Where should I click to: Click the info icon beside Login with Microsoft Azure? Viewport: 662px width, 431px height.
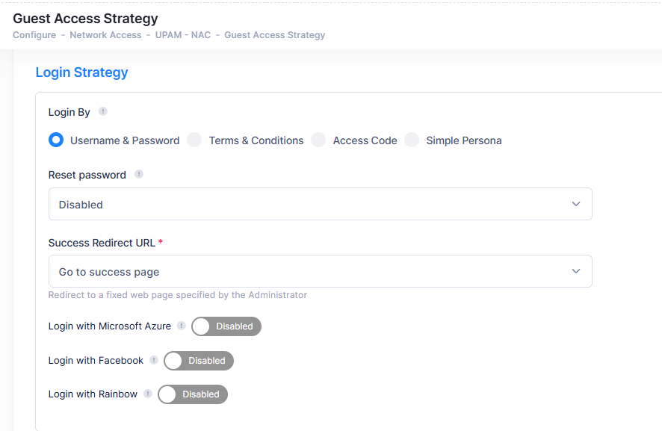pyautogui.click(x=182, y=326)
